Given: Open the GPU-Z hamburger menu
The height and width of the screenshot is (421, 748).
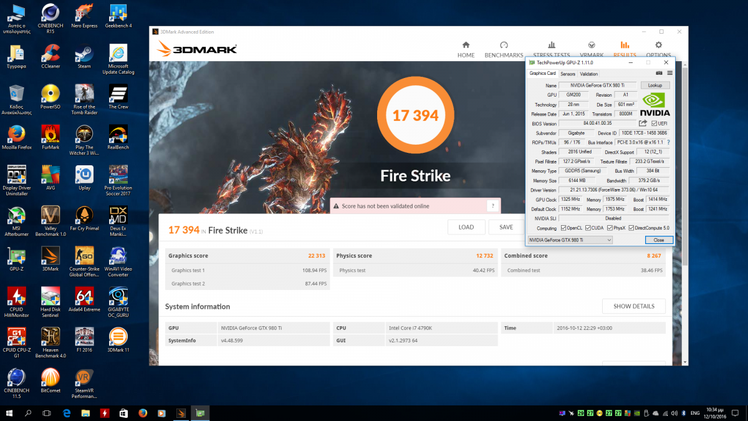Looking at the screenshot, I should [x=669, y=74].
